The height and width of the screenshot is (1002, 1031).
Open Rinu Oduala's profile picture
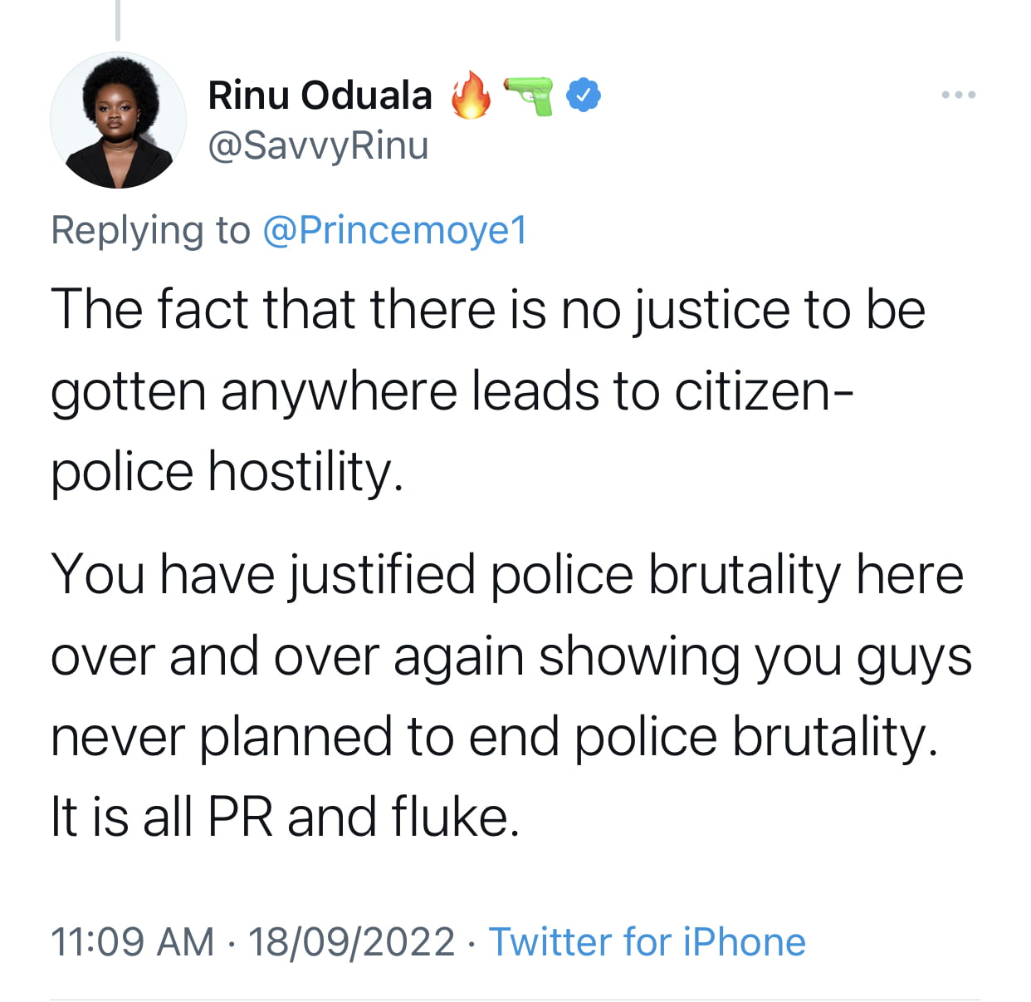pos(118,120)
